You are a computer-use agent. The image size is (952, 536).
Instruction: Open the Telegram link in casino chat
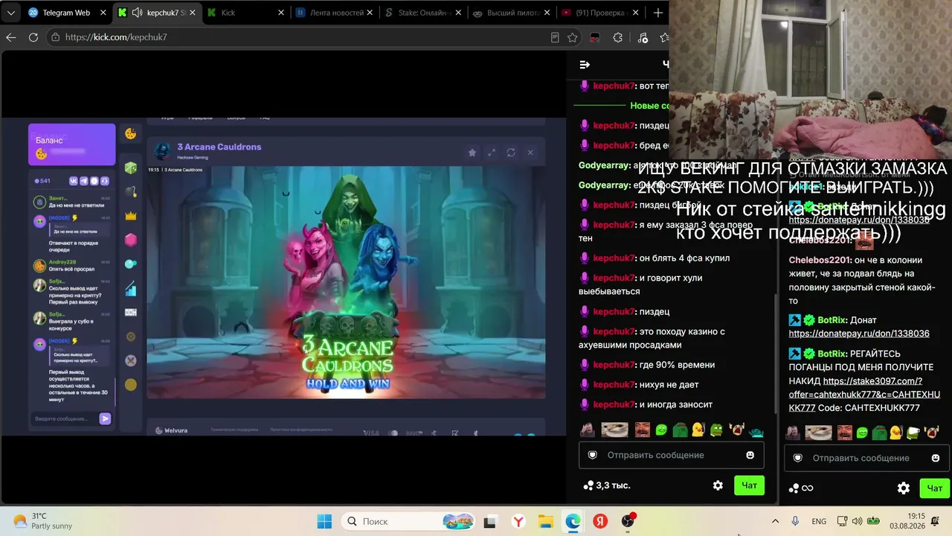coord(84,181)
